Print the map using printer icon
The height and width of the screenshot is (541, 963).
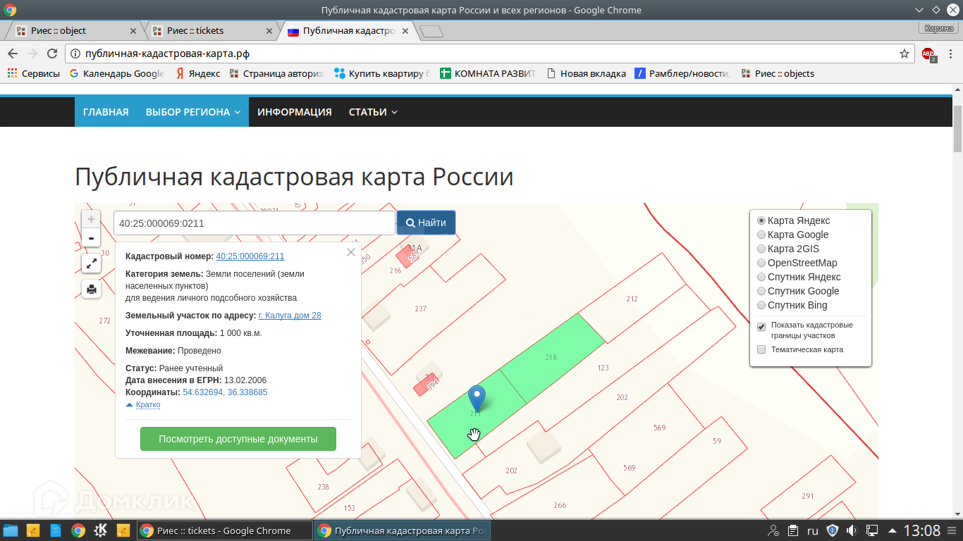tap(91, 289)
